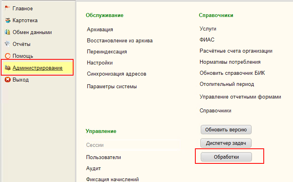Open Синхронизация адресов
This screenshot has height=182, width=293.
click(x=117, y=74)
